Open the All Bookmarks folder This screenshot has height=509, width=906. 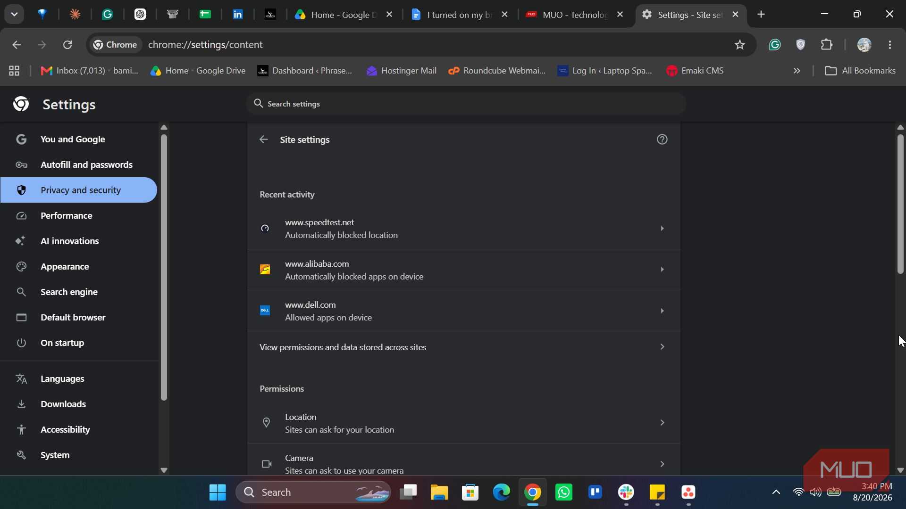point(860,71)
